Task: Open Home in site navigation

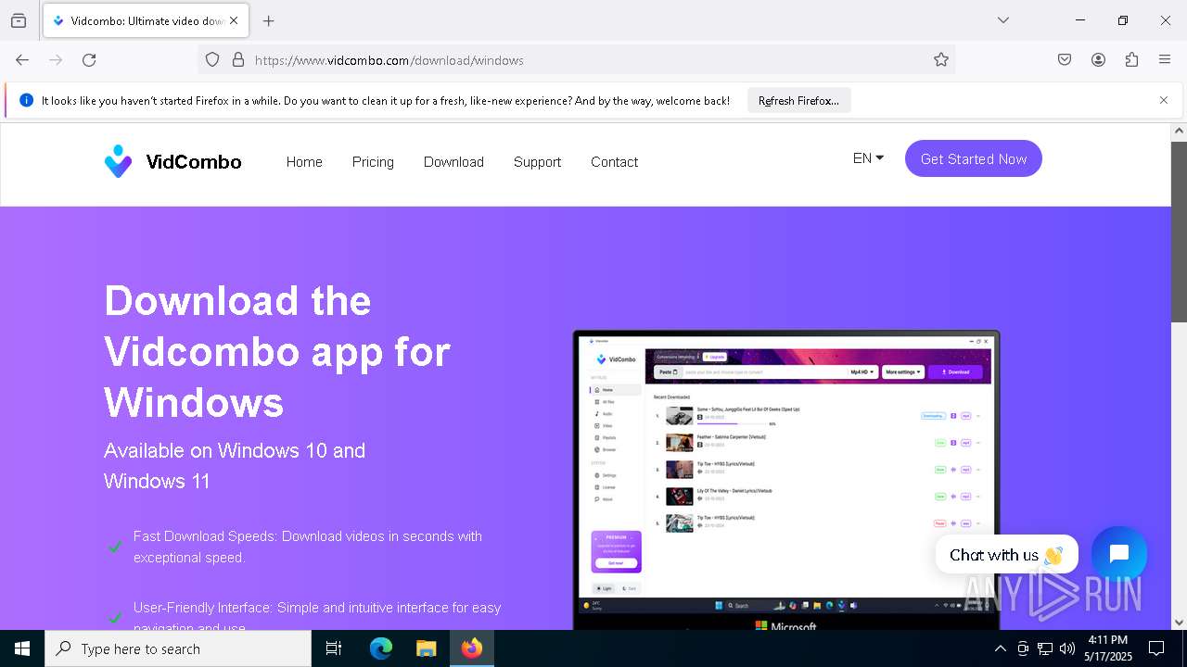Action: [304, 162]
